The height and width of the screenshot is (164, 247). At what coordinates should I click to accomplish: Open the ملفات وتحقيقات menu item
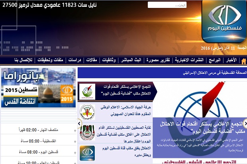click(50, 60)
